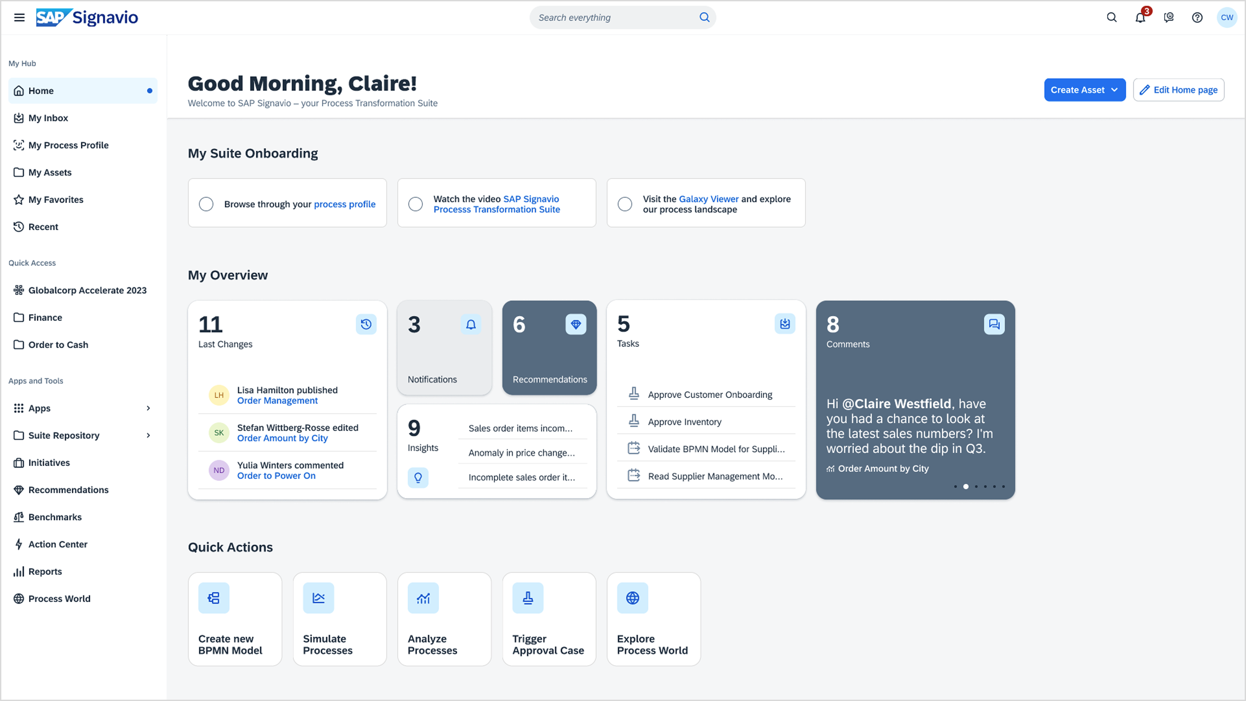Open 'Anomaly in price change...' insight
The width and height of the screenshot is (1246, 701).
tap(523, 453)
